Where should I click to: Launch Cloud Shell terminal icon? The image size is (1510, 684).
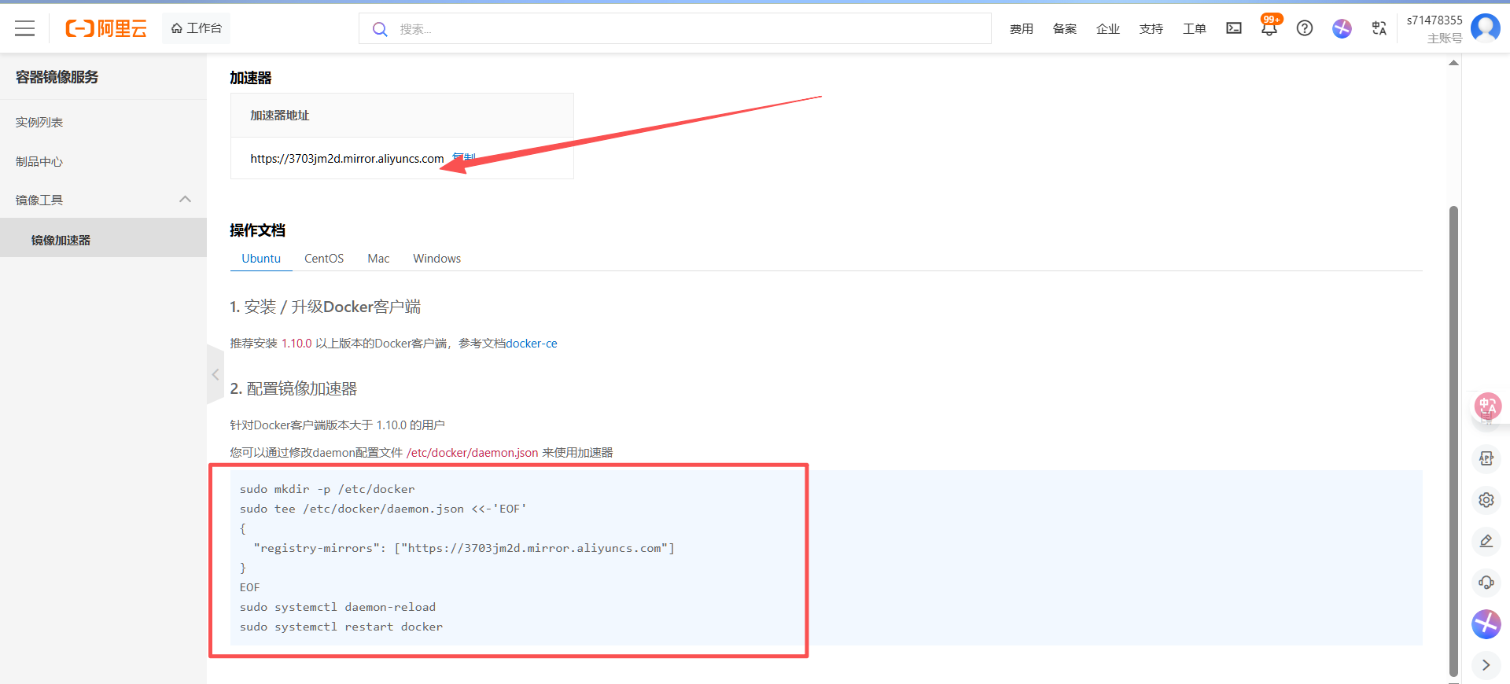1234,28
